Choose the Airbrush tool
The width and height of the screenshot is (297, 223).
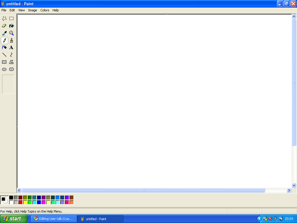coord(4,48)
